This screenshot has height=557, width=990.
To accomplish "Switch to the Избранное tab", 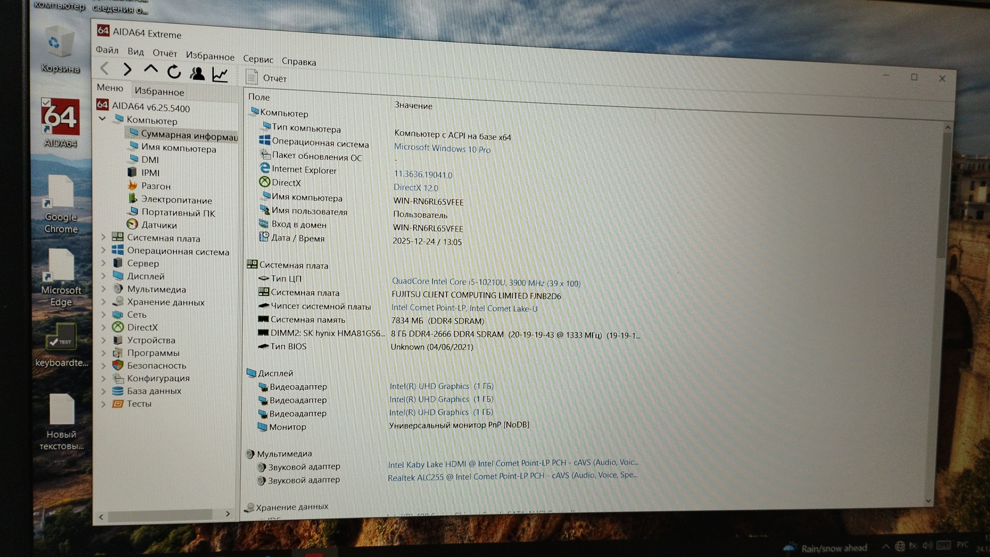I will coord(159,92).
